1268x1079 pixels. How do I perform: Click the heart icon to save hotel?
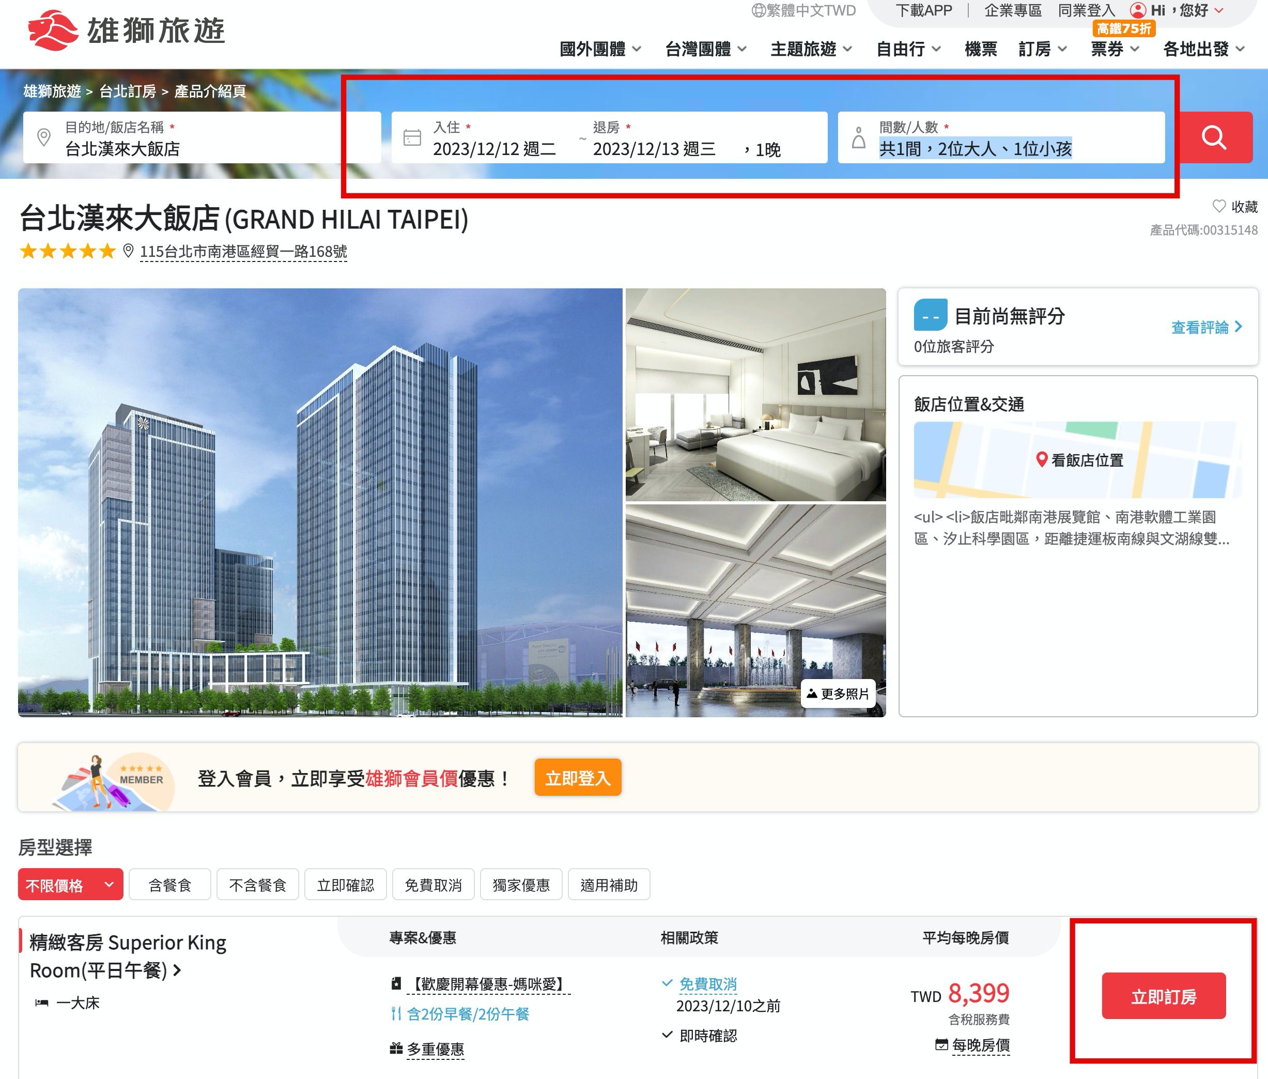[1218, 206]
